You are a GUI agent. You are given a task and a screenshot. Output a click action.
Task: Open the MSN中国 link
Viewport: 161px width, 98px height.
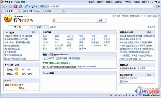coord(59,45)
